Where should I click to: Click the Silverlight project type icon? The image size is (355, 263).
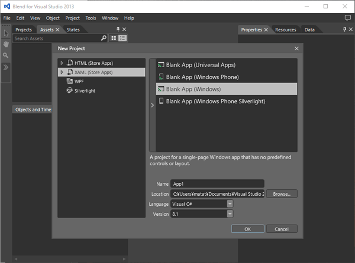[x=69, y=90]
